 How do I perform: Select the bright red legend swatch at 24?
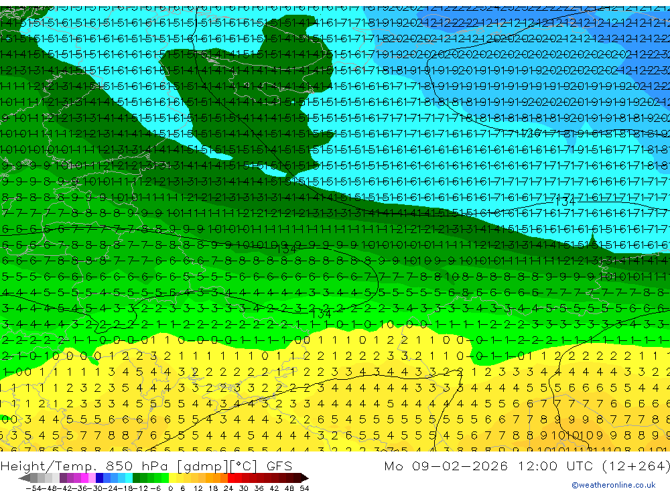(231, 478)
